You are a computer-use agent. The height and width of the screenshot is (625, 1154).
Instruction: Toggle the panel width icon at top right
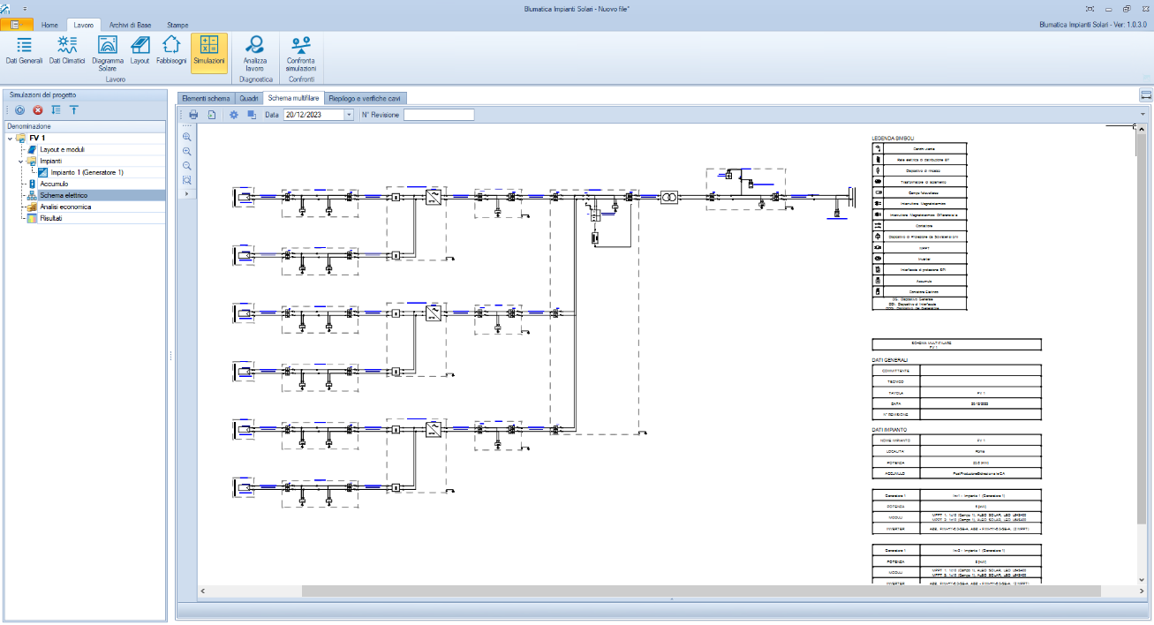pos(1146,95)
